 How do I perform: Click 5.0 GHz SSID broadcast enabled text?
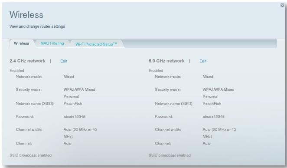click(x=170, y=155)
